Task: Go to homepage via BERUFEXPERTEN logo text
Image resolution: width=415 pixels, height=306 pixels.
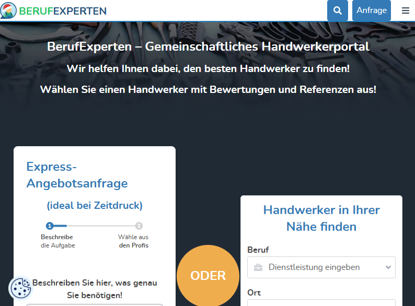Action: (63, 11)
